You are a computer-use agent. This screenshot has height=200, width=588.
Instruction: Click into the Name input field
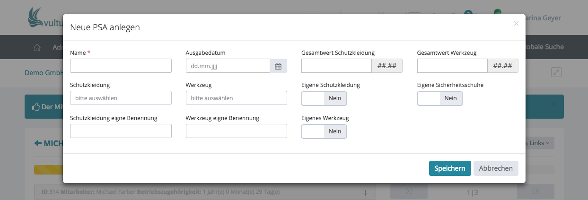(x=121, y=66)
